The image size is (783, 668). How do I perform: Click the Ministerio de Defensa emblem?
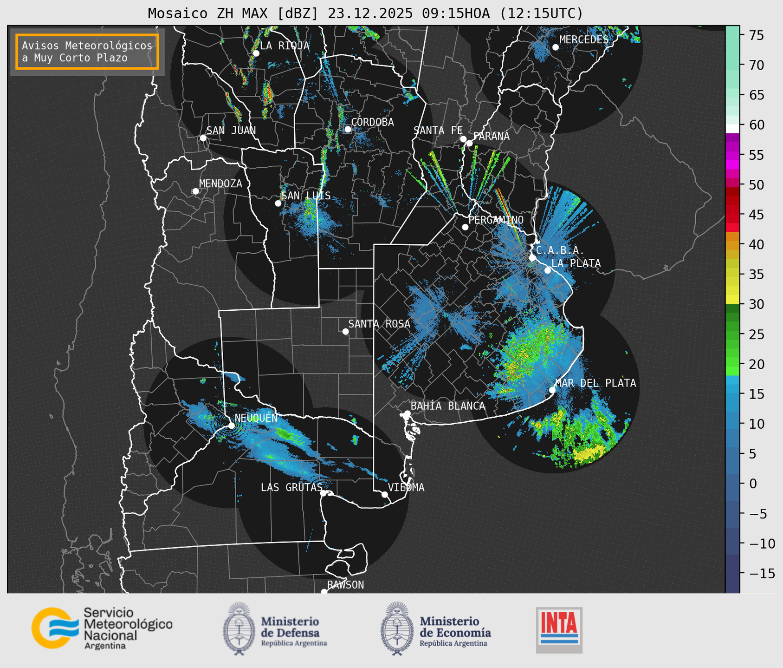[239, 629]
